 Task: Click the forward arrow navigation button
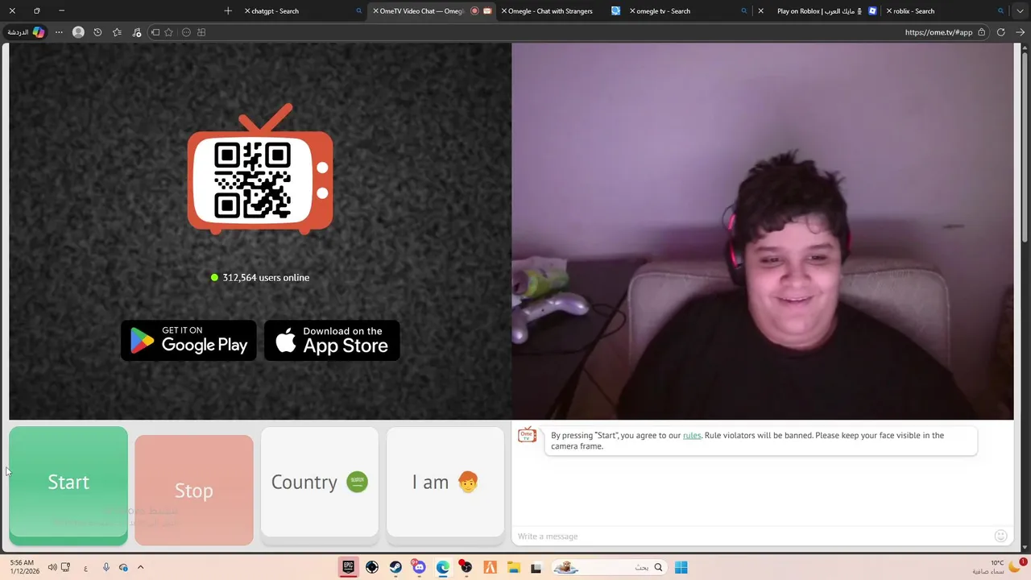1020,32
